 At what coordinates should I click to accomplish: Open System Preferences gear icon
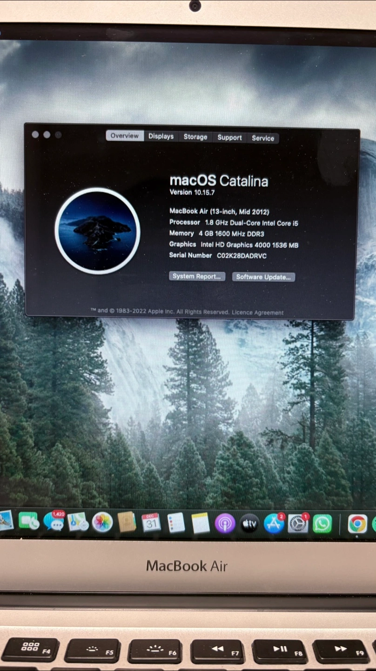298,524
